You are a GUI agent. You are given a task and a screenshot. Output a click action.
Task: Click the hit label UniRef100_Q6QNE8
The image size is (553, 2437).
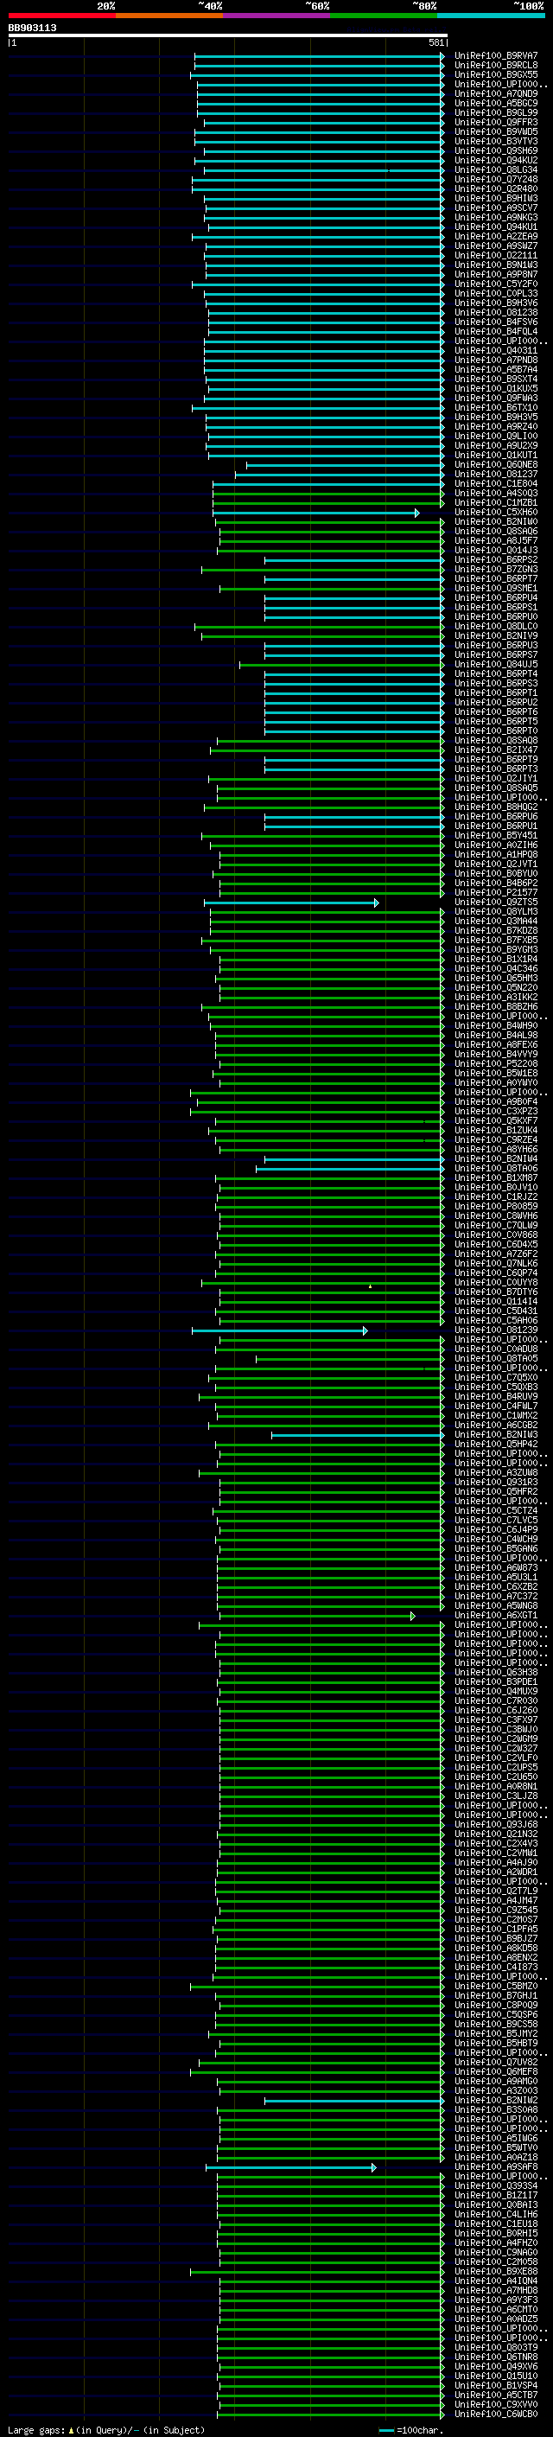point(496,464)
